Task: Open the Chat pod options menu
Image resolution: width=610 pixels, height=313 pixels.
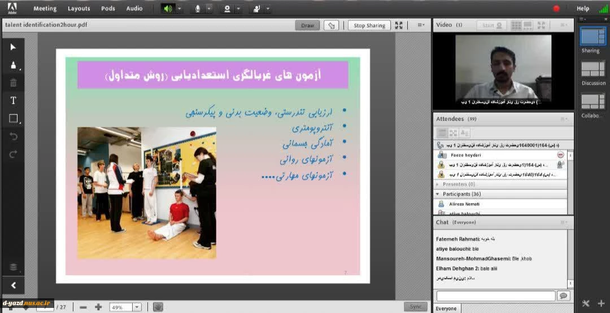Action: click(x=564, y=223)
